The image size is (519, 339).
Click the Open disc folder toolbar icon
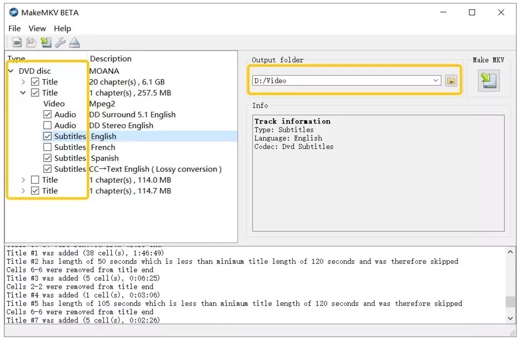tap(31, 43)
